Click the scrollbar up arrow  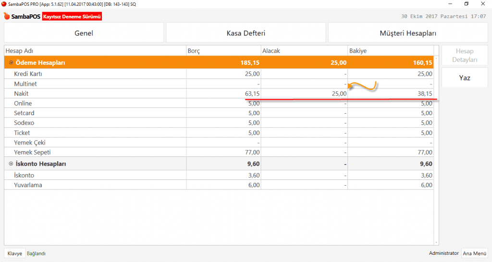click(x=437, y=58)
